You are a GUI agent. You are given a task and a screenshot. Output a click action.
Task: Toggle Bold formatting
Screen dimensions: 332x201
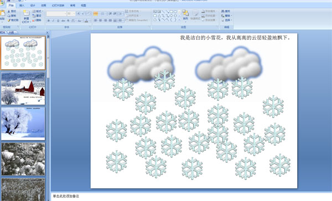(x=49, y=20)
